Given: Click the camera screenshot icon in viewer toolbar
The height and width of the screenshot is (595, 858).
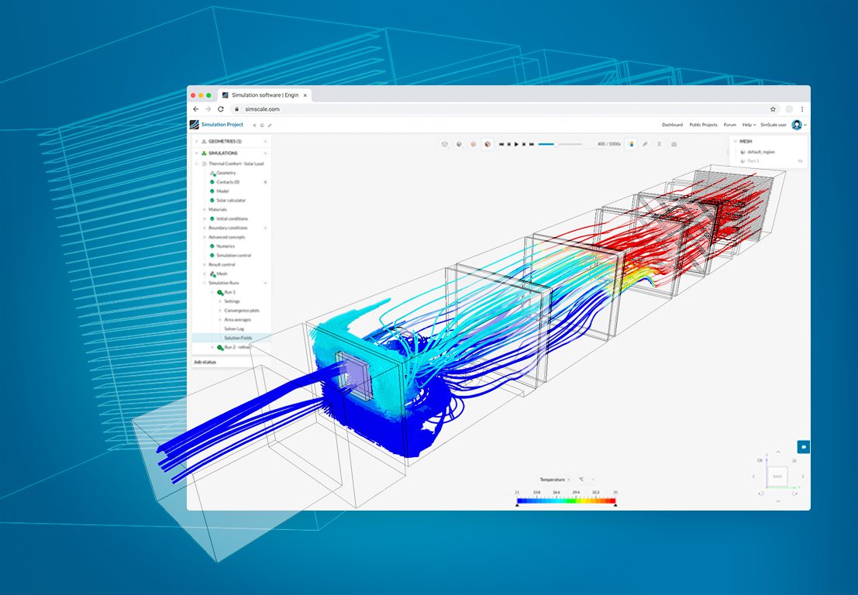Looking at the screenshot, I should pos(674,144).
